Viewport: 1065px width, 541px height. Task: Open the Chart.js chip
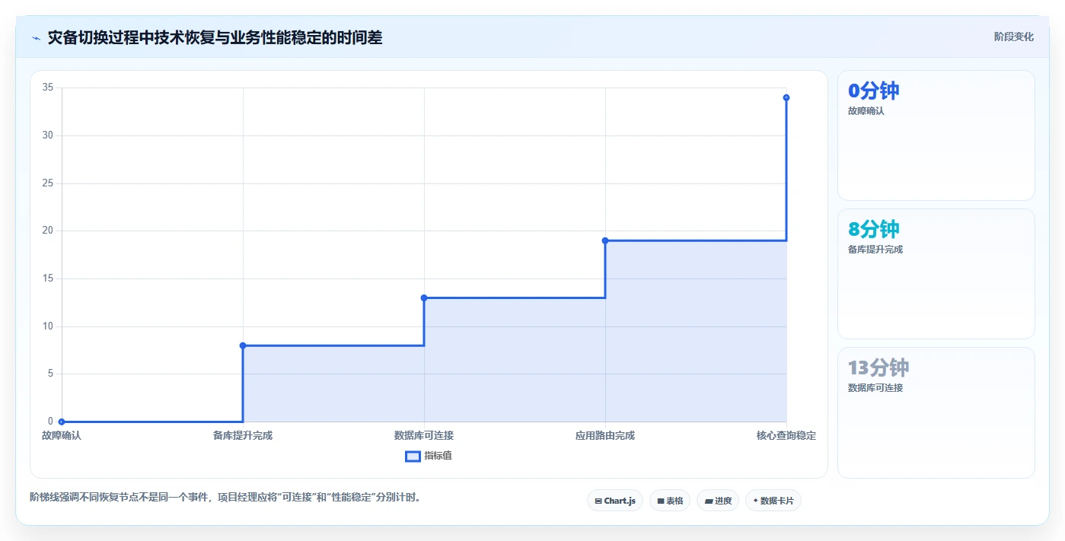615,501
